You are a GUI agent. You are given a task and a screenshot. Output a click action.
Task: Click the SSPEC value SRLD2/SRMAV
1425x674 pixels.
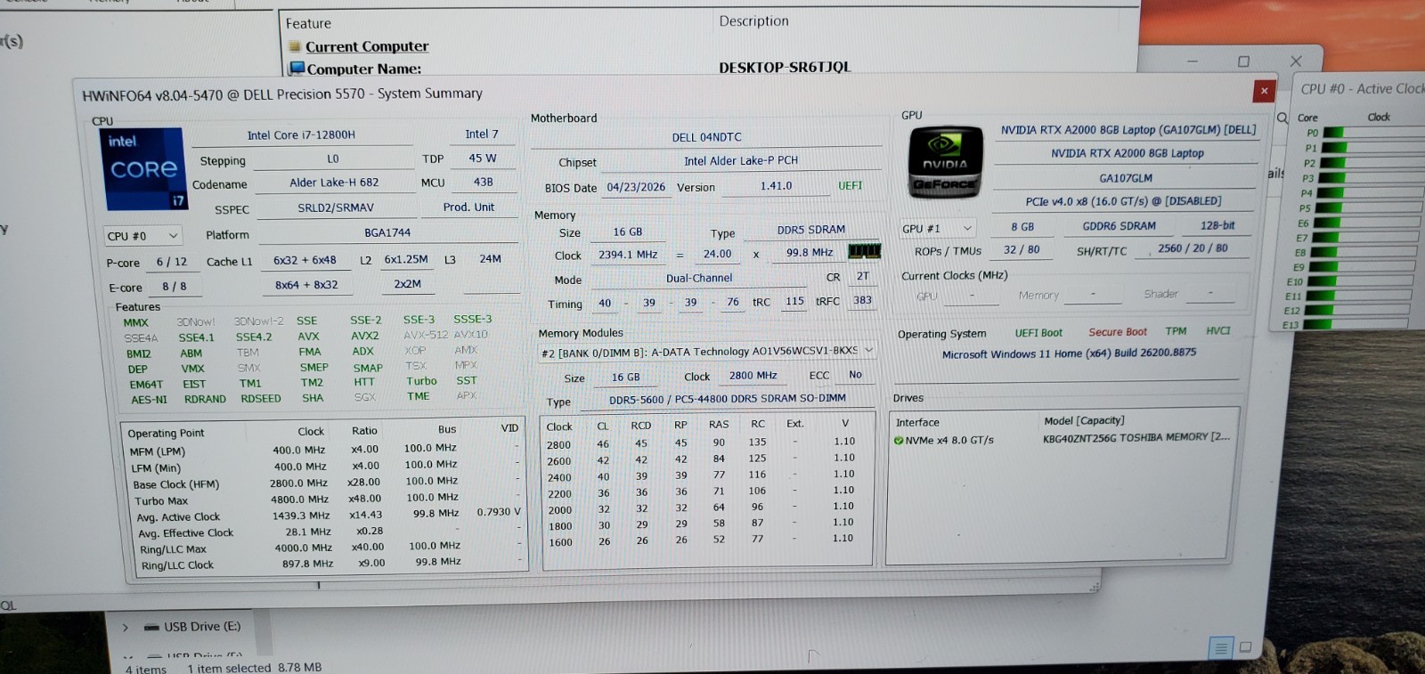coord(336,207)
